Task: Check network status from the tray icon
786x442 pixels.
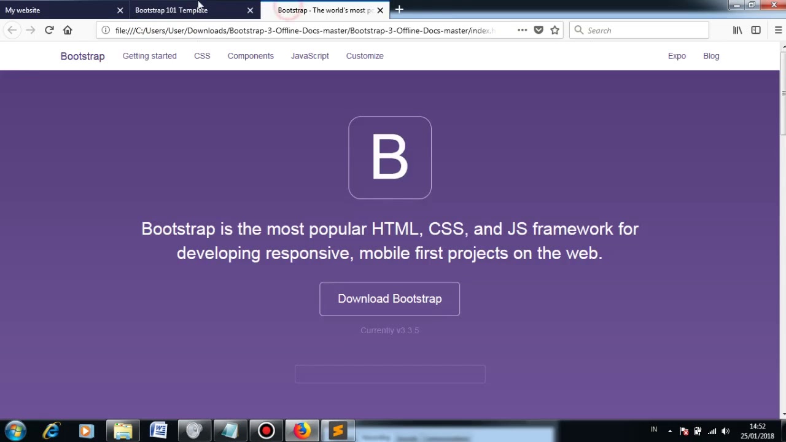Action: pyautogui.click(x=712, y=430)
